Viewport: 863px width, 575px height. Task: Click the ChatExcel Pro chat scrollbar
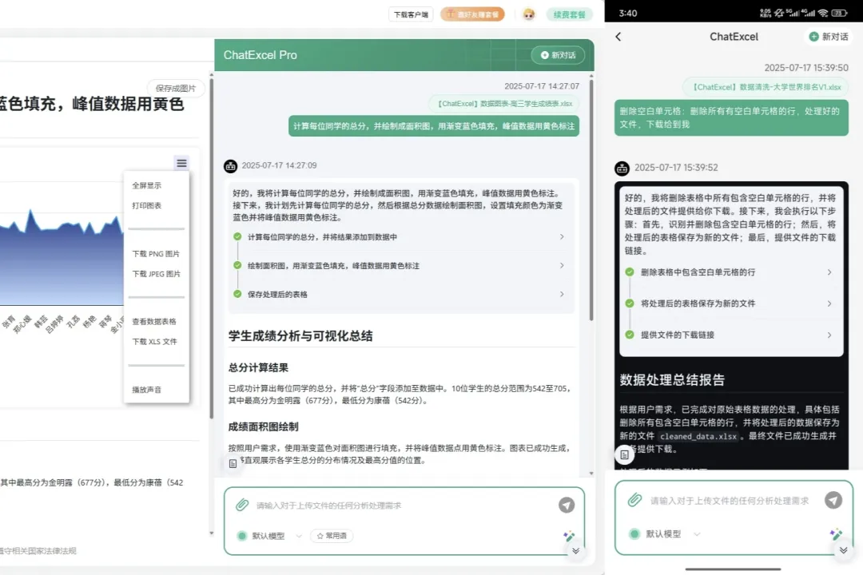591,199
